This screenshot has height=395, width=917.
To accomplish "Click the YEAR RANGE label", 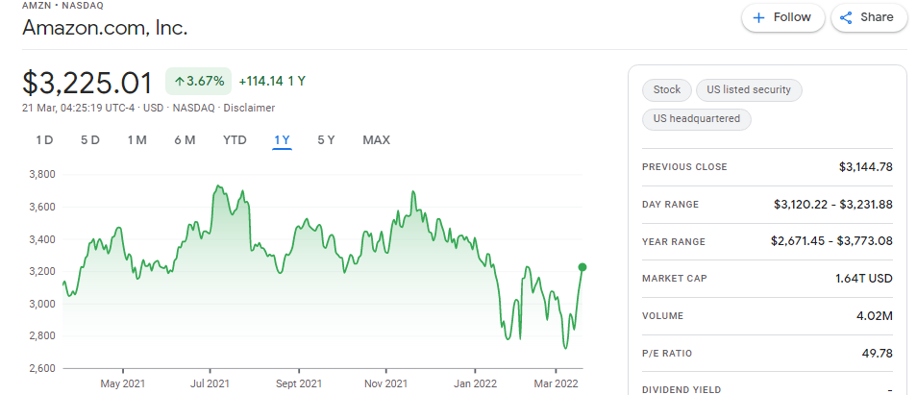I will coord(674,242).
